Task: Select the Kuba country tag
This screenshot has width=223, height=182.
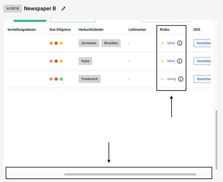Action: click(x=86, y=61)
